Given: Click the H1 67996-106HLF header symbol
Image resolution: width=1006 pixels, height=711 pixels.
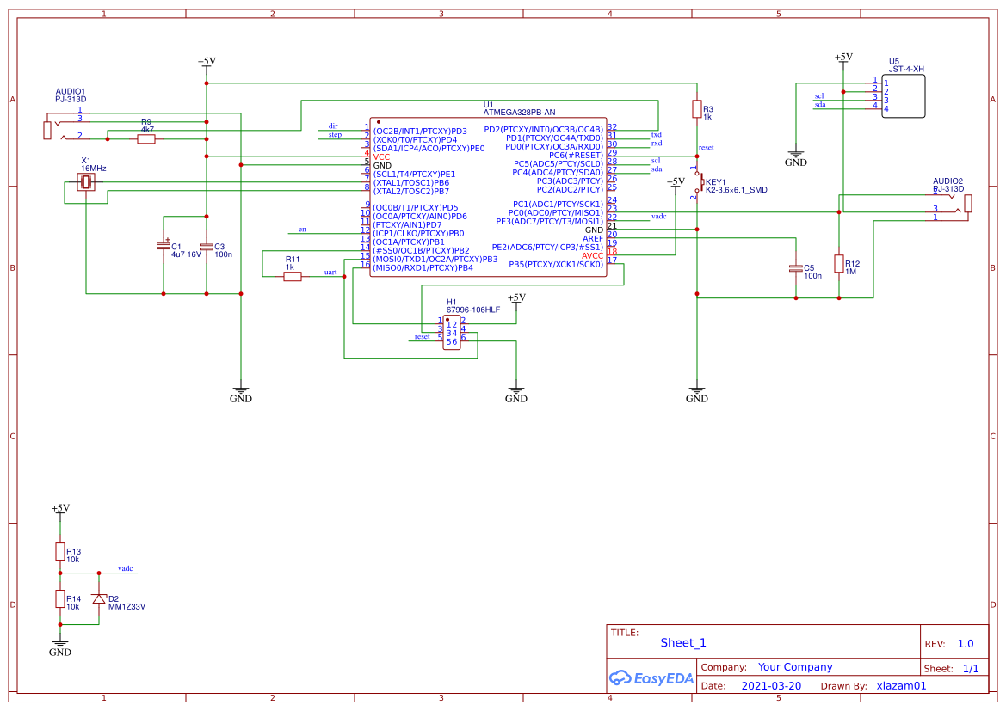Looking at the screenshot, I should pos(452,333).
